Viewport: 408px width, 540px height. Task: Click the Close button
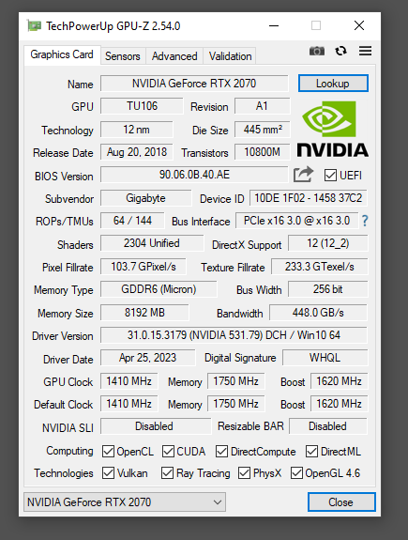[340, 502]
